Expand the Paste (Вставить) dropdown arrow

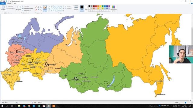point(3,11)
